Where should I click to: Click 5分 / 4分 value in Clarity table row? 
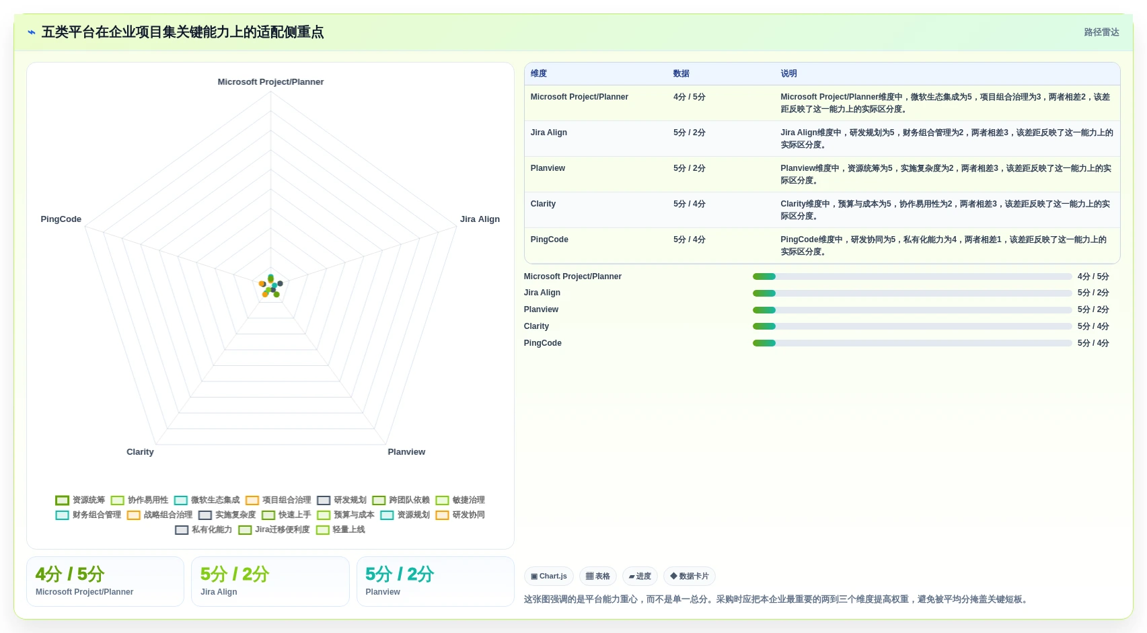click(x=689, y=204)
